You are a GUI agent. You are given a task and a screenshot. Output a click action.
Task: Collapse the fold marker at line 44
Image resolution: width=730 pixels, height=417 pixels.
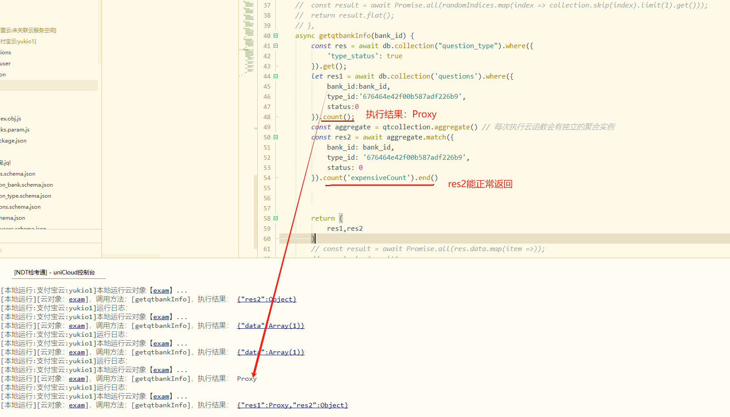pos(276,76)
